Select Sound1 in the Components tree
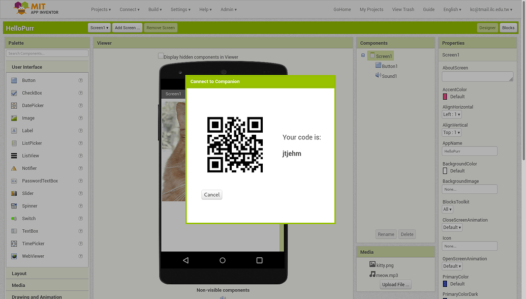The width and height of the screenshot is (526, 299). coord(389,75)
